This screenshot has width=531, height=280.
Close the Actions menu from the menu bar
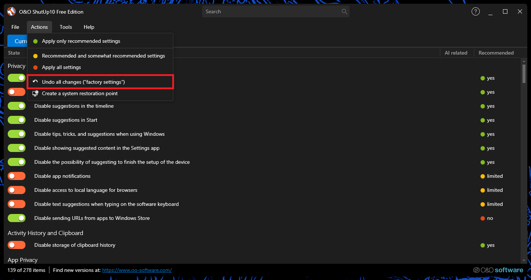(39, 27)
